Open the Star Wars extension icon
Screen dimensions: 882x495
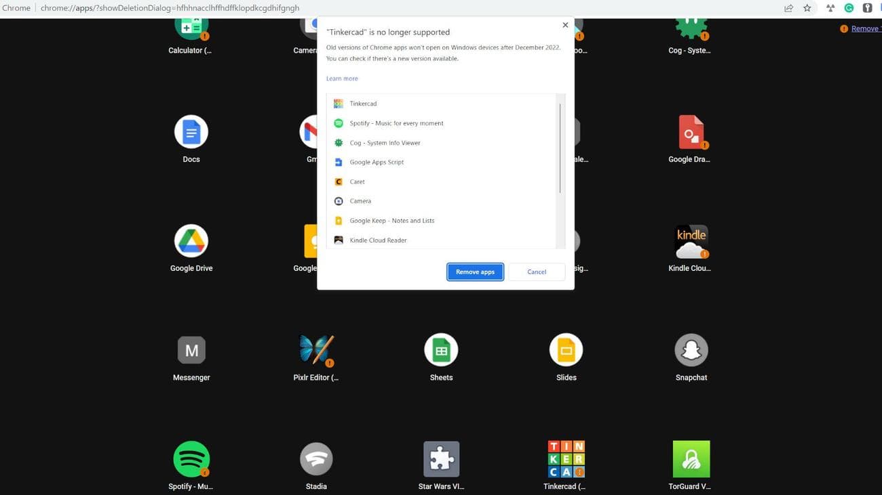point(440,458)
